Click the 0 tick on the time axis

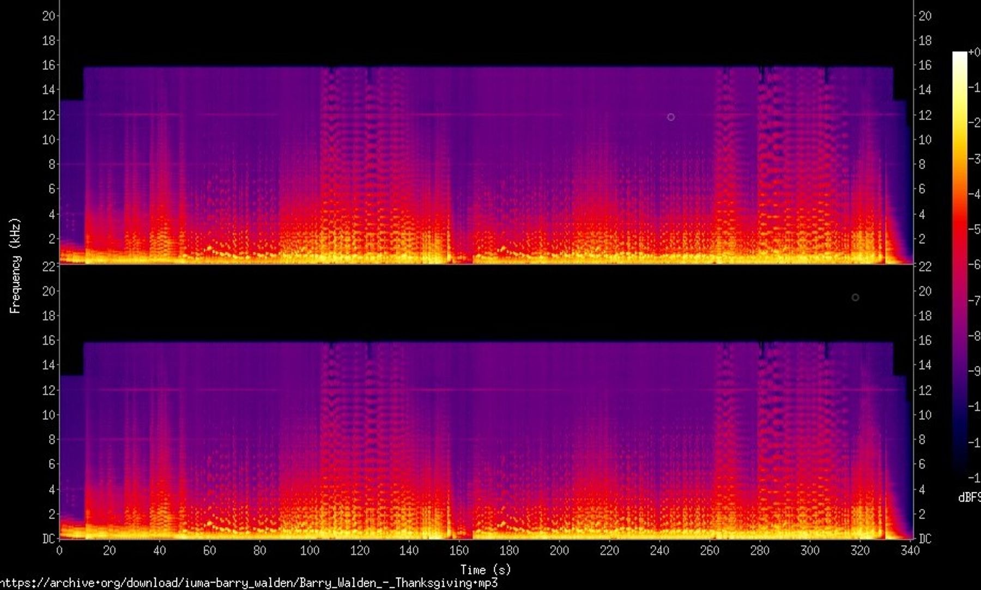59,551
